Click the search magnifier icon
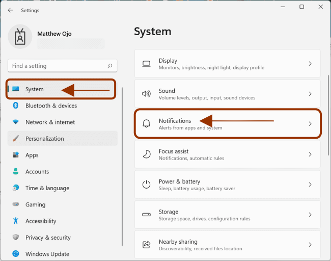Screen dimensions: 331x261 [110, 66]
